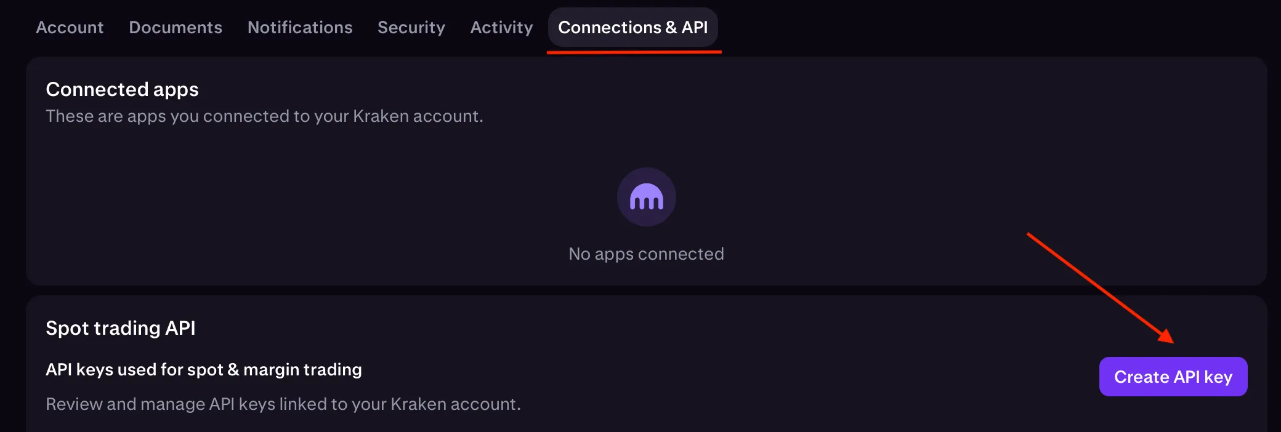The width and height of the screenshot is (1281, 432).
Task: Click the 'Review and manage API keys' text
Action: point(283,404)
